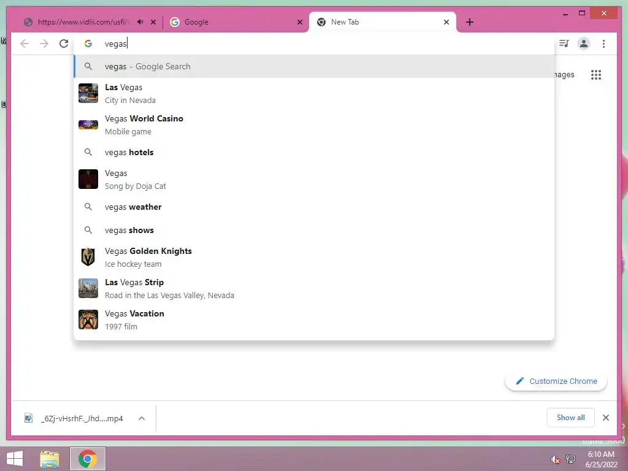
Task: Click the magnifier icon beside vegas shows
Action: [88, 230]
